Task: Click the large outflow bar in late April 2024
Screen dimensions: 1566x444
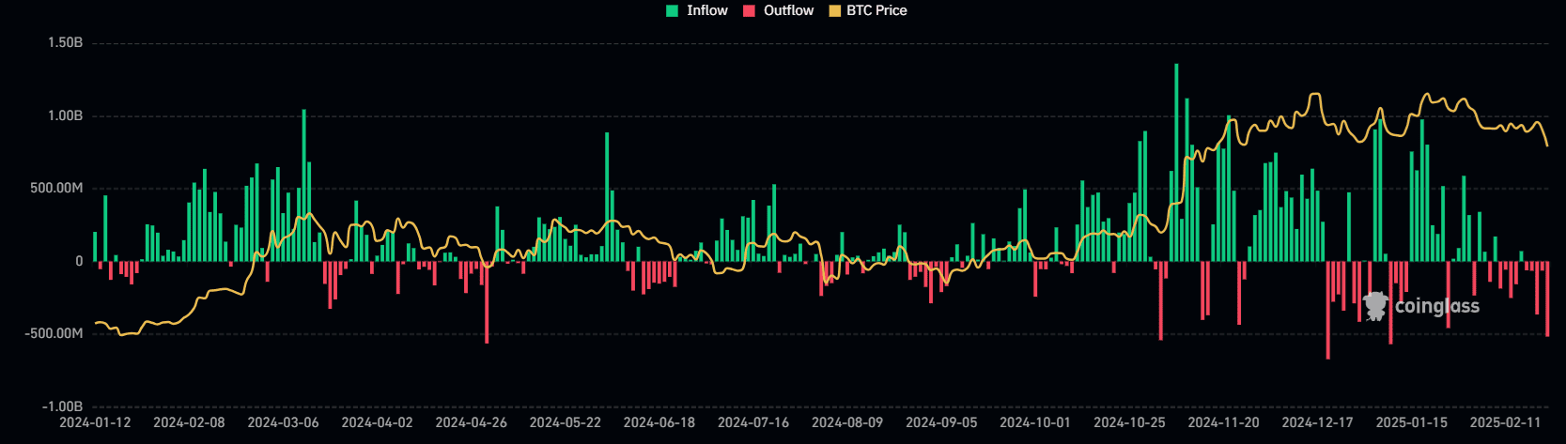Action: (x=487, y=301)
